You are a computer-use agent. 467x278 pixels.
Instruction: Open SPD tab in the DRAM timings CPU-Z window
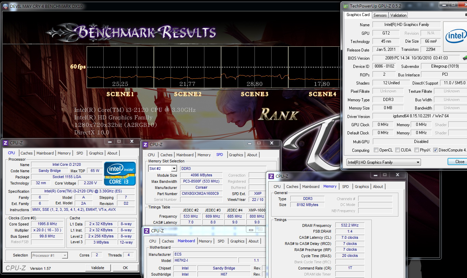tap(346, 187)
